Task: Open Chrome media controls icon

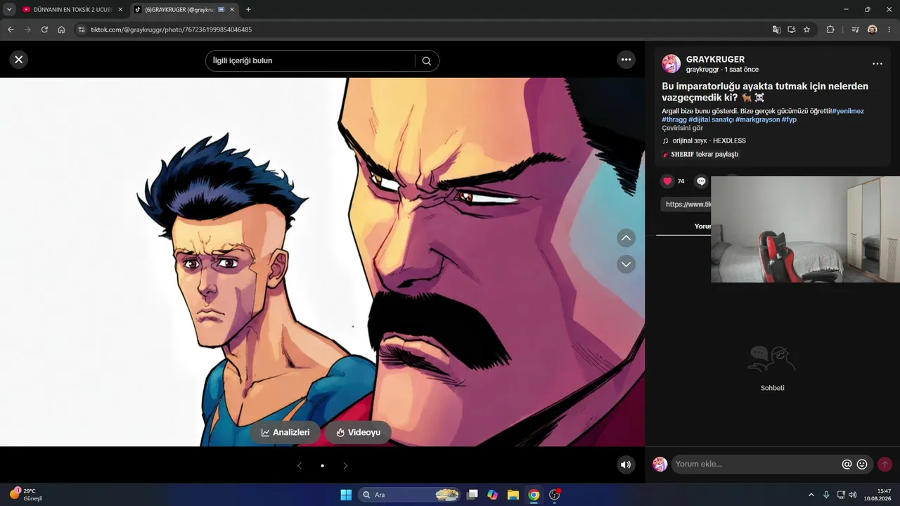Action: (x=855, y=30)
